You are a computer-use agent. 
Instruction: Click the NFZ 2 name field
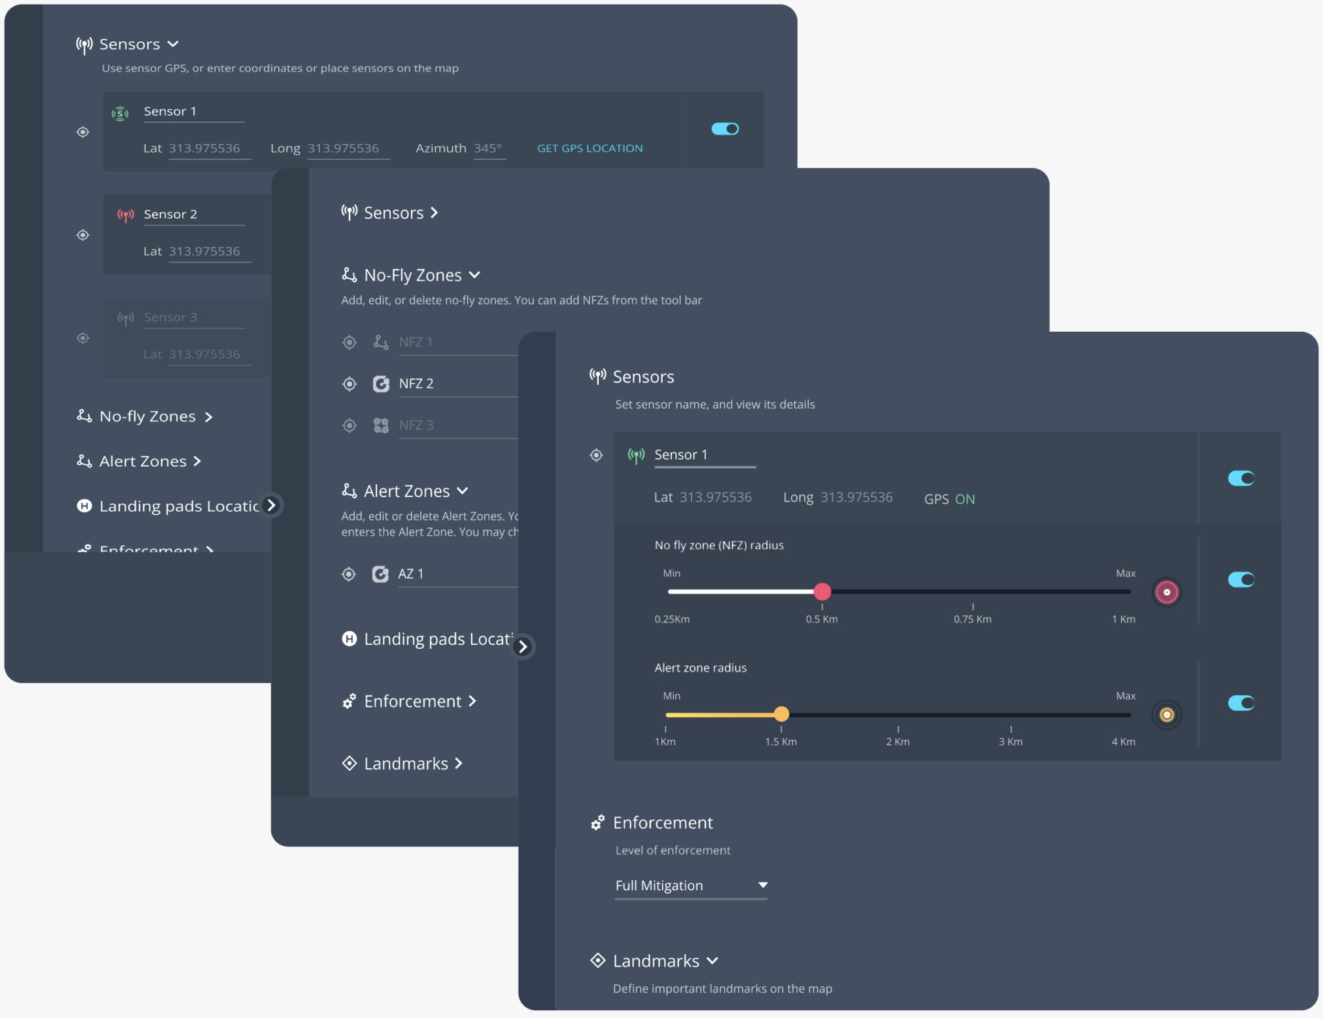point(458,384)
